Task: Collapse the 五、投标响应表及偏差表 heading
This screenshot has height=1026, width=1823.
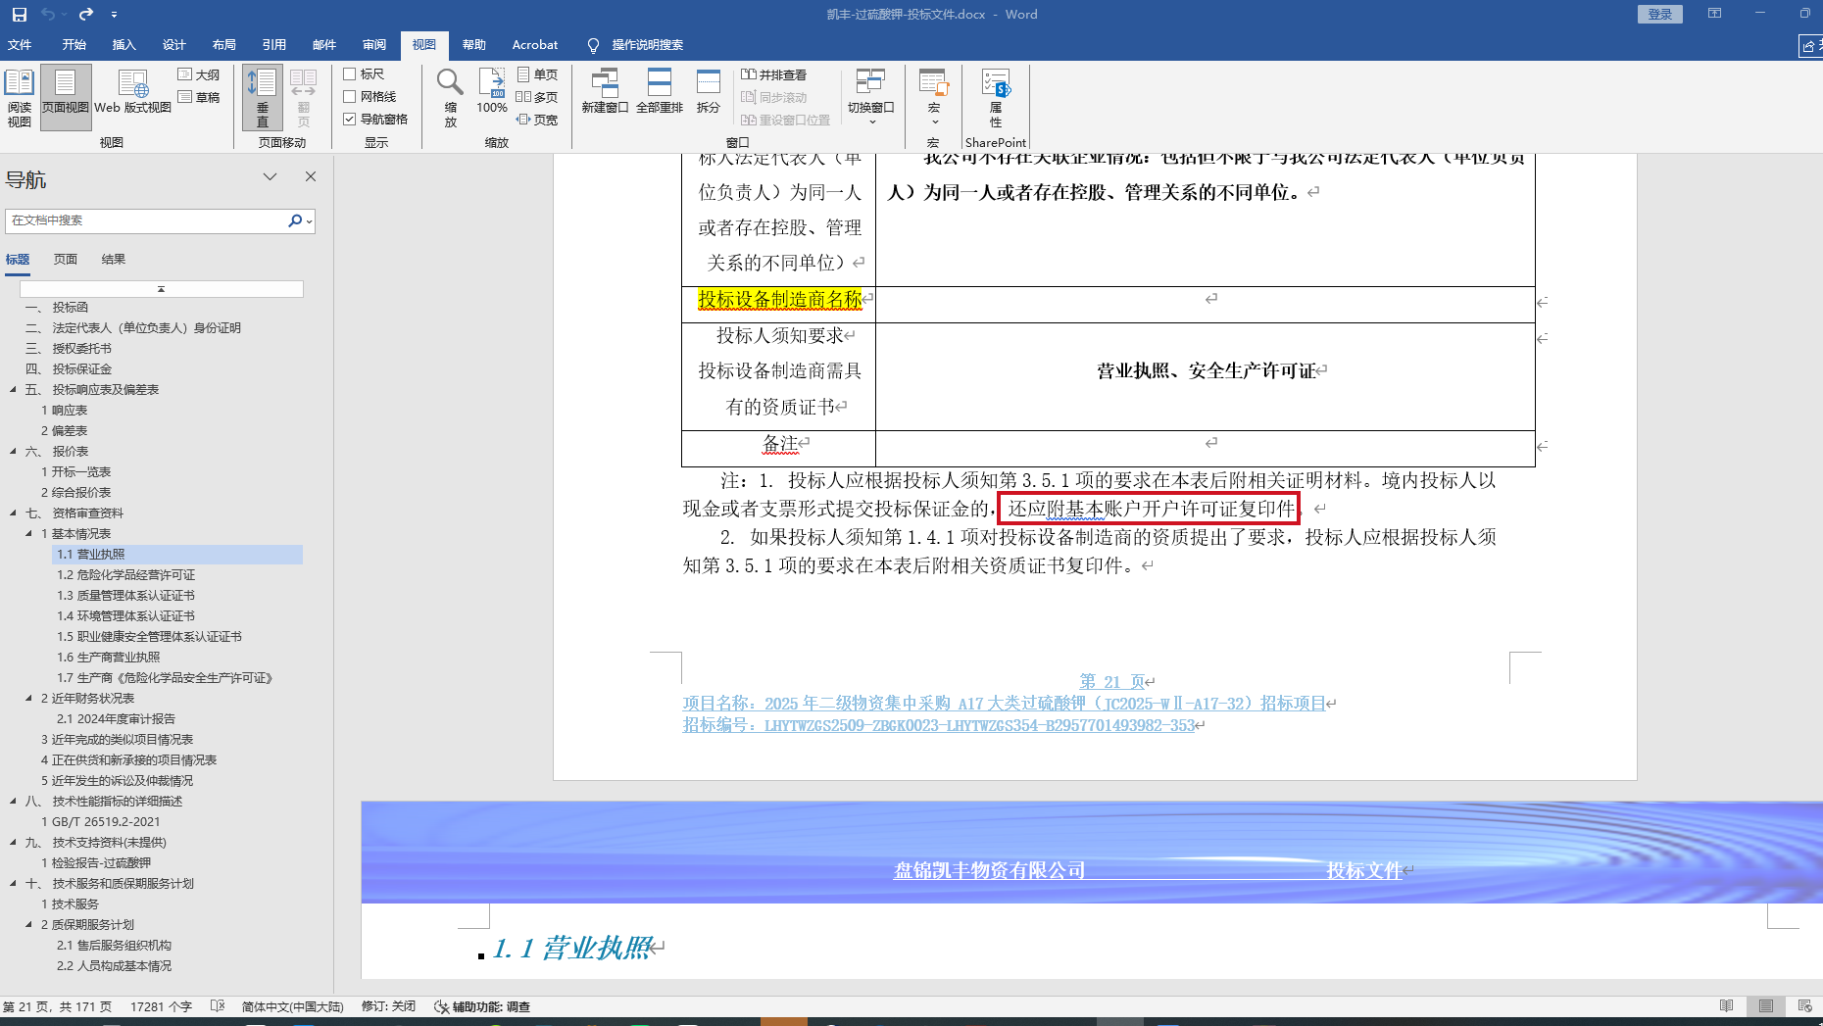Action: coord(13,390)
